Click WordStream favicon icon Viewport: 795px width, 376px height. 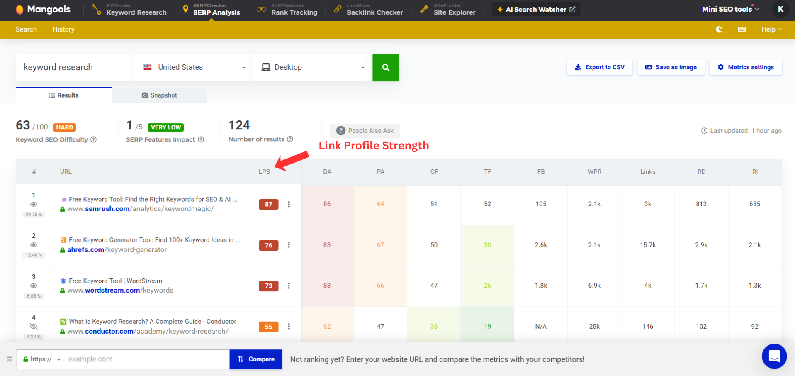(x=63, y=281)
